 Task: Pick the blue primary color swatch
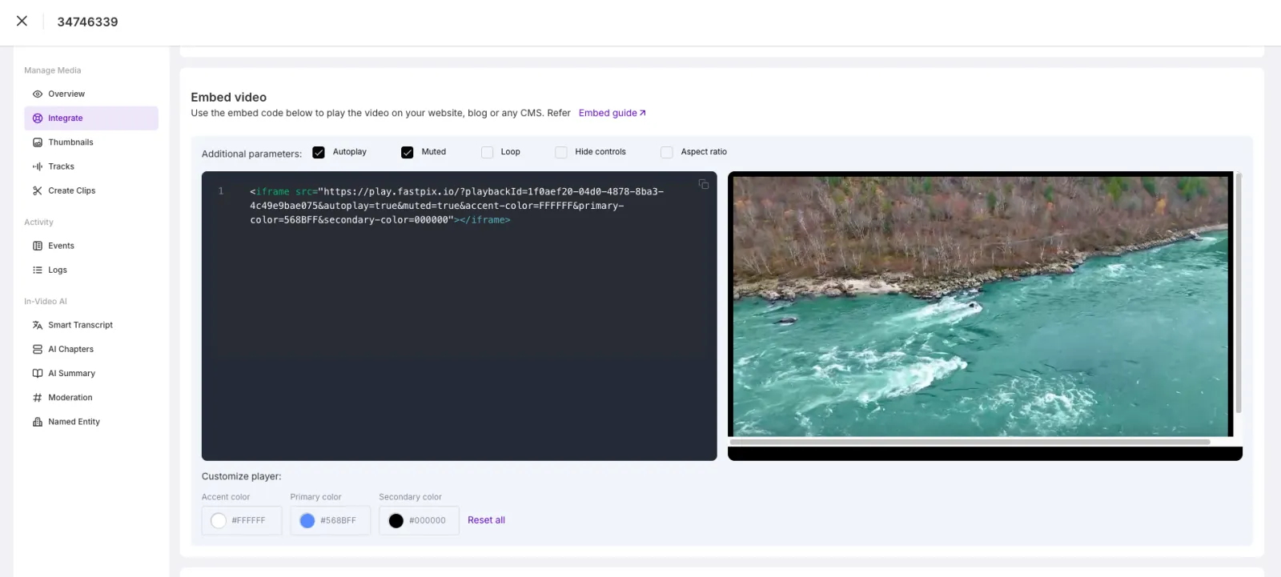coord(307,521)
